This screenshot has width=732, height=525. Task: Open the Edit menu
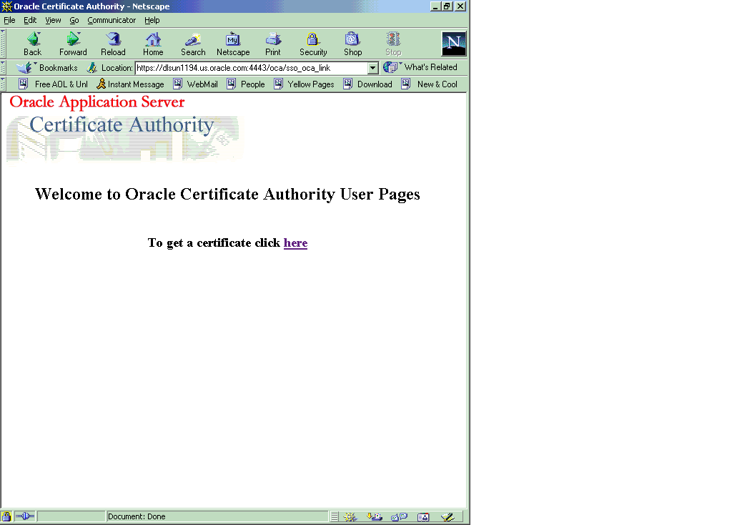pos(30,20)
